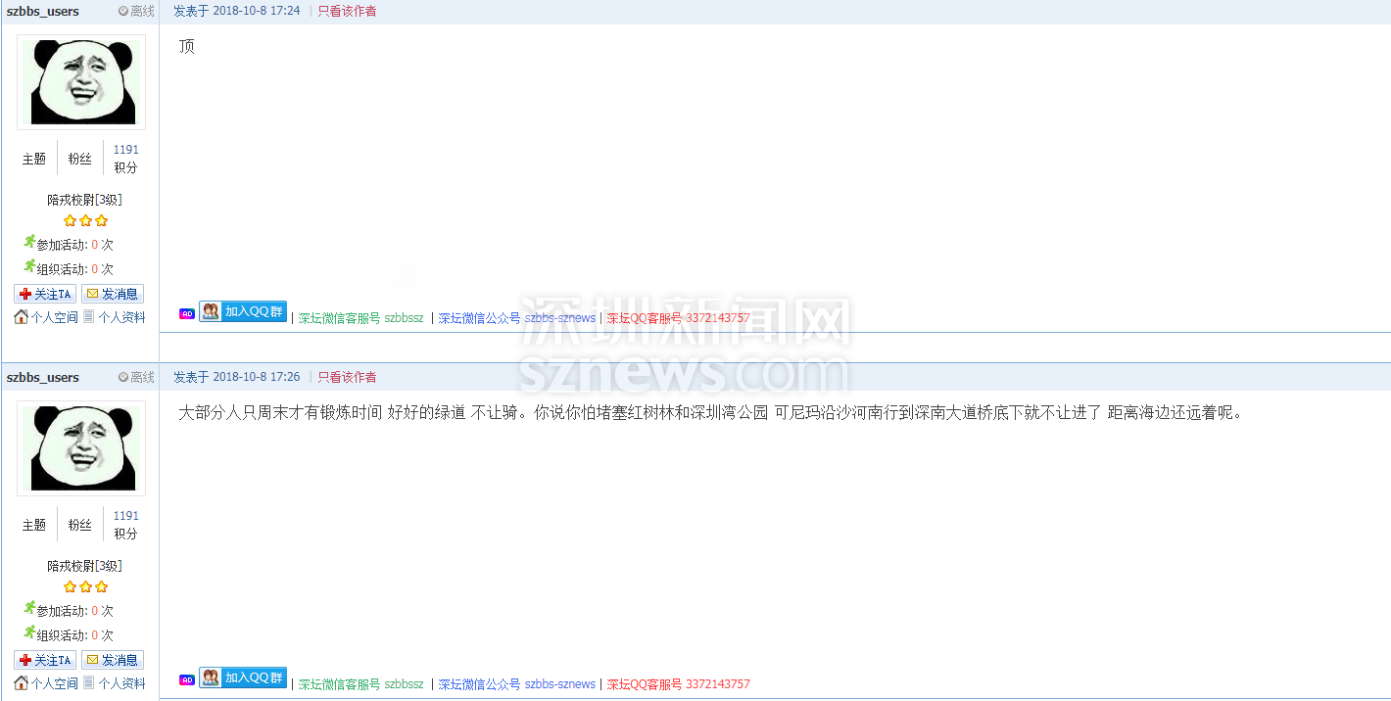The image size is (1391, 701).
Task: Click 1191 积分 count in the first post
Action: pyautogui.click(x=125, y=150)
